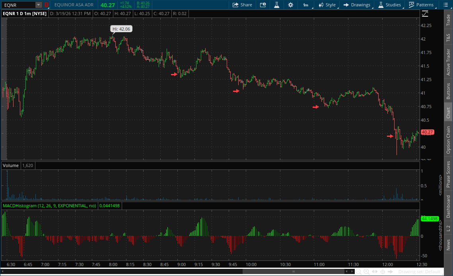The height and width of the screenshot is (276, 453).
Task: Click the right arrow drawing icon at bottom
Action: [x=390, y=272]
